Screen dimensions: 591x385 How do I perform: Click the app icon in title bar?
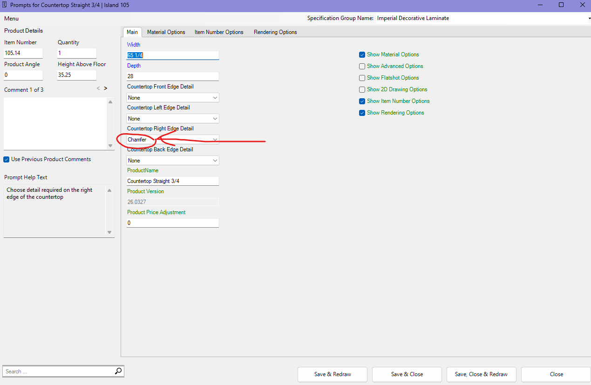(4, 5)
